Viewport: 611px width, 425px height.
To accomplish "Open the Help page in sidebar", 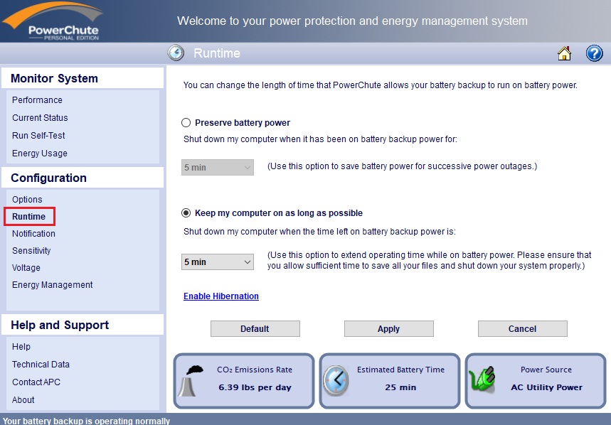I will 21,346.
